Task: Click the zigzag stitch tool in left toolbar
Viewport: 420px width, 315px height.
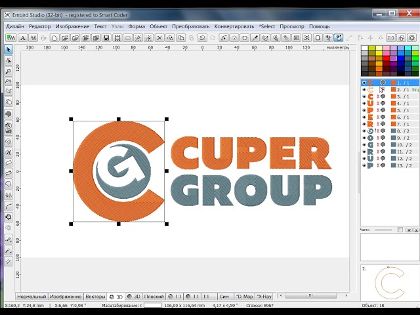Action: [9, 196]
